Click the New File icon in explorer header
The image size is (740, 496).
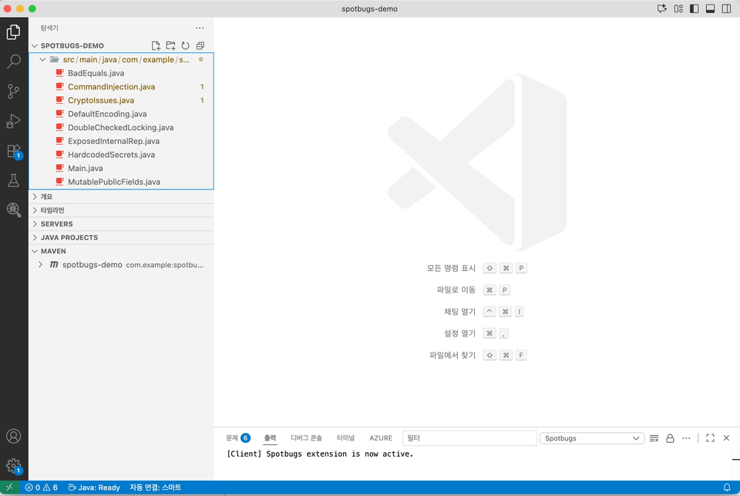[x=156, y=45]
